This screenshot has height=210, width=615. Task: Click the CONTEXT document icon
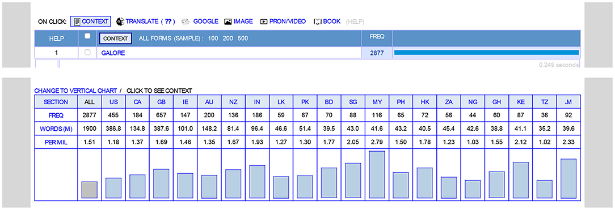tap(77, 22)
